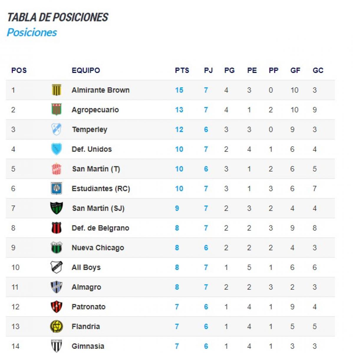Click the Almirante Brown team crest

coord(56,90)
